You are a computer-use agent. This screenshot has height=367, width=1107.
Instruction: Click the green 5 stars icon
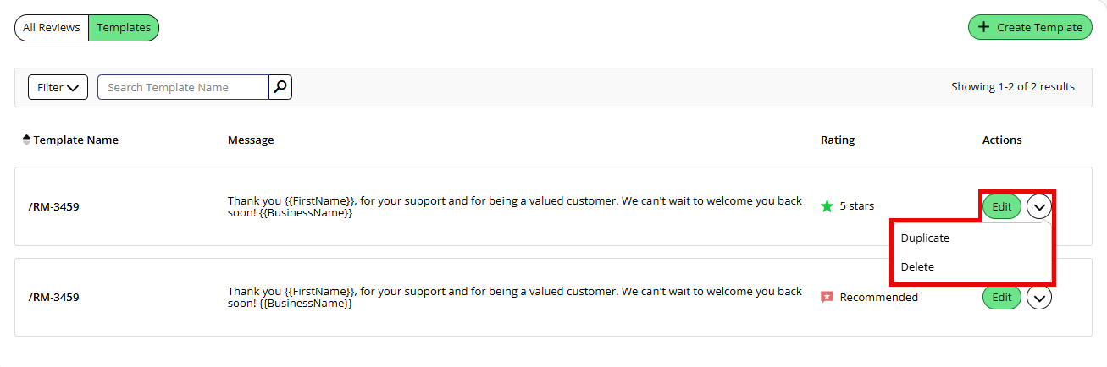click(827, 205)
